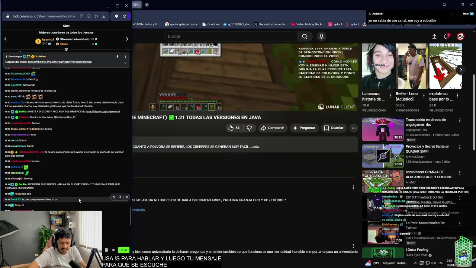Open the discord.gg/streameruni link in chat
The width and height of the screenshot is (476, 268).
(x=103, y=112)
